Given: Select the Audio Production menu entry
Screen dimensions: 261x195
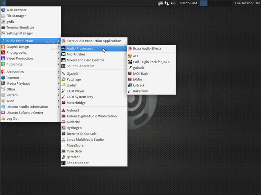Looking at the screenshot, I should 31,41.
